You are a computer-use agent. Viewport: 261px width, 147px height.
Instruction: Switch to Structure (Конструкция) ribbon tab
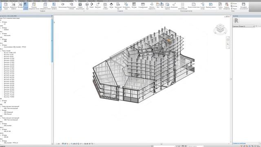pos(13,1)
